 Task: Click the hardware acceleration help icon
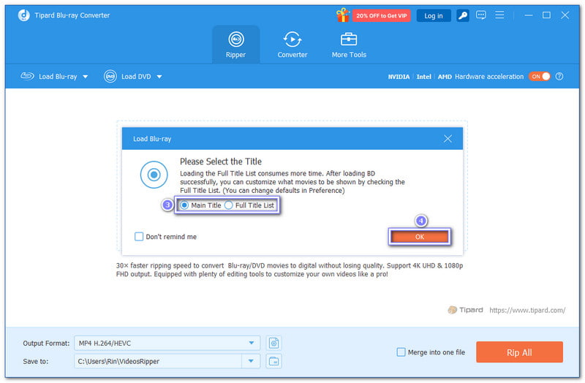click(x=559, y=77)
